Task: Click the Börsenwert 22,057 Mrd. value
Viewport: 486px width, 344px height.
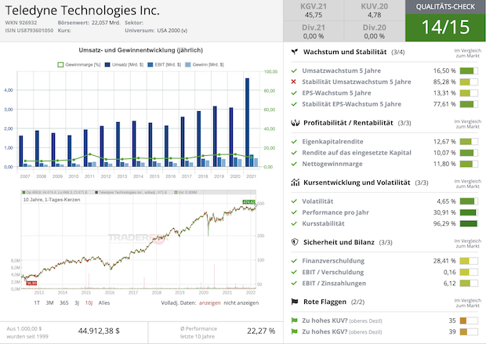Action: [105, 23]
